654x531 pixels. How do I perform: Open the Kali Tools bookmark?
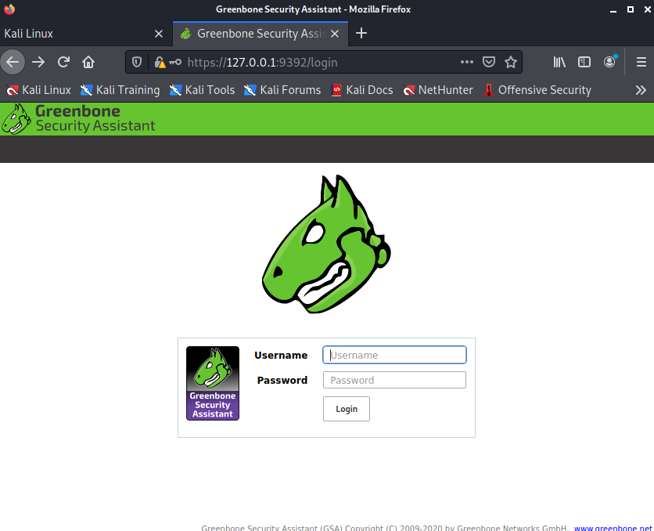[202, 90]
